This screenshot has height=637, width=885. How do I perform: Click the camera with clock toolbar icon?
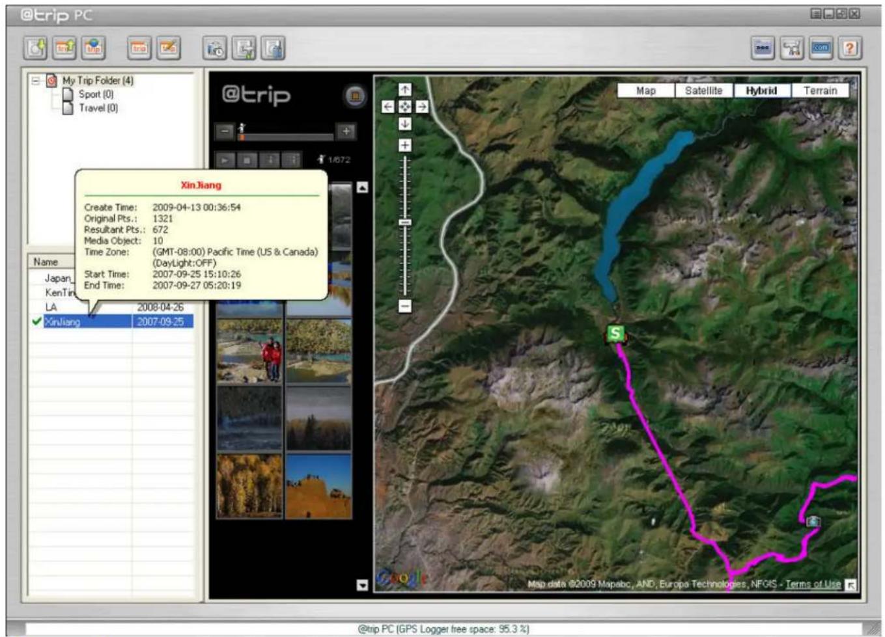click(215, 48)
